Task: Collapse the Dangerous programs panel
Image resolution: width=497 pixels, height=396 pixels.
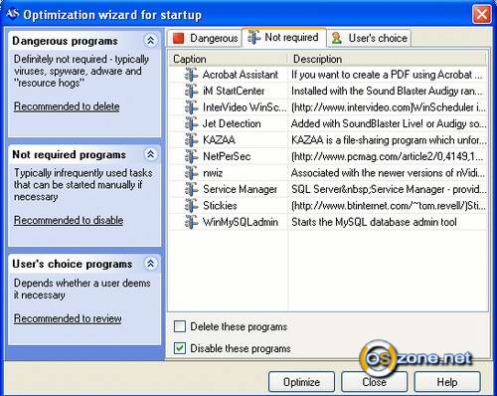Action: pyautogui.click(x=150, y=41)
